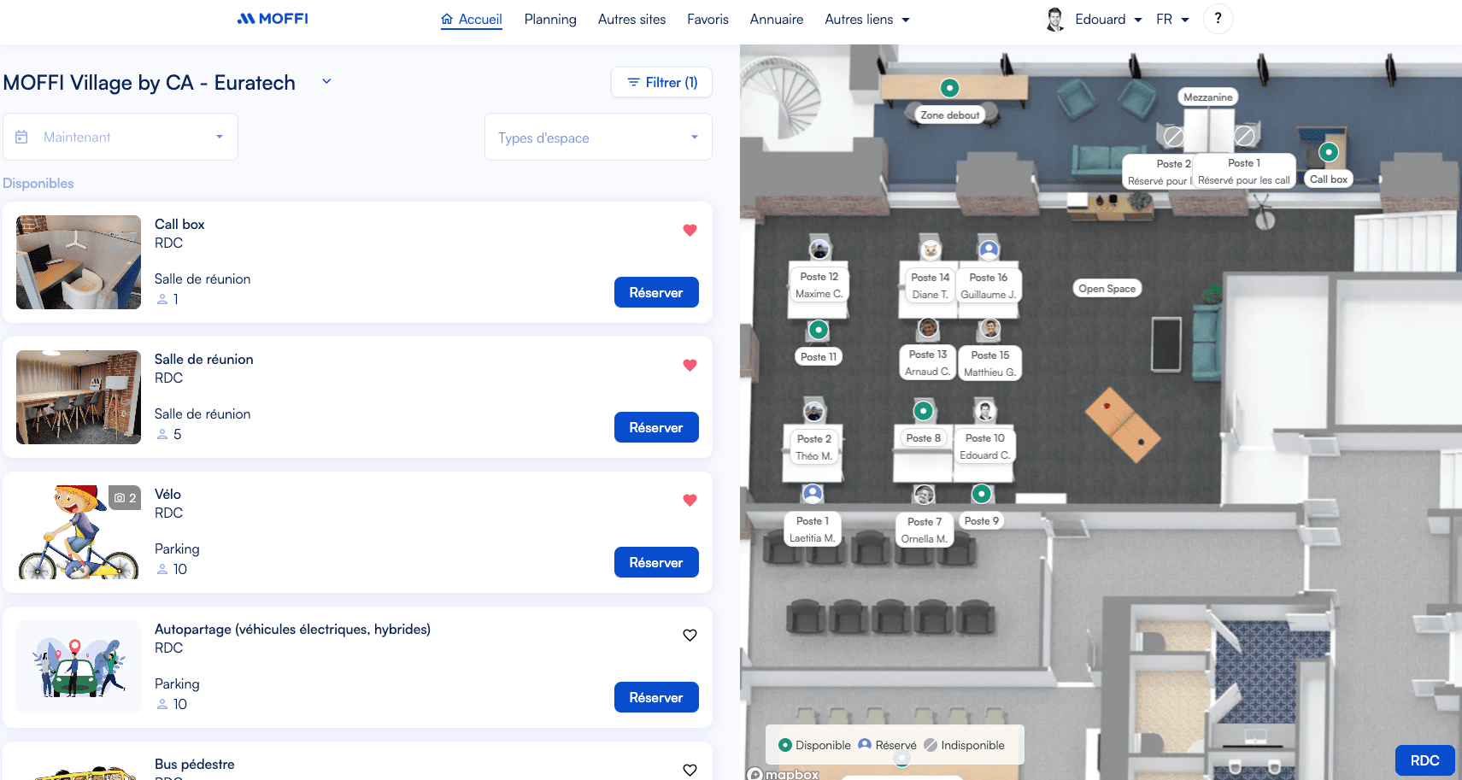Open the Mapbox logo link
This screenshot has height=780, width=1462.
point(783,774)
